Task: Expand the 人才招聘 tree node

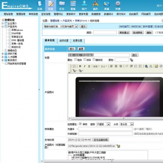Action: point(3,57)
